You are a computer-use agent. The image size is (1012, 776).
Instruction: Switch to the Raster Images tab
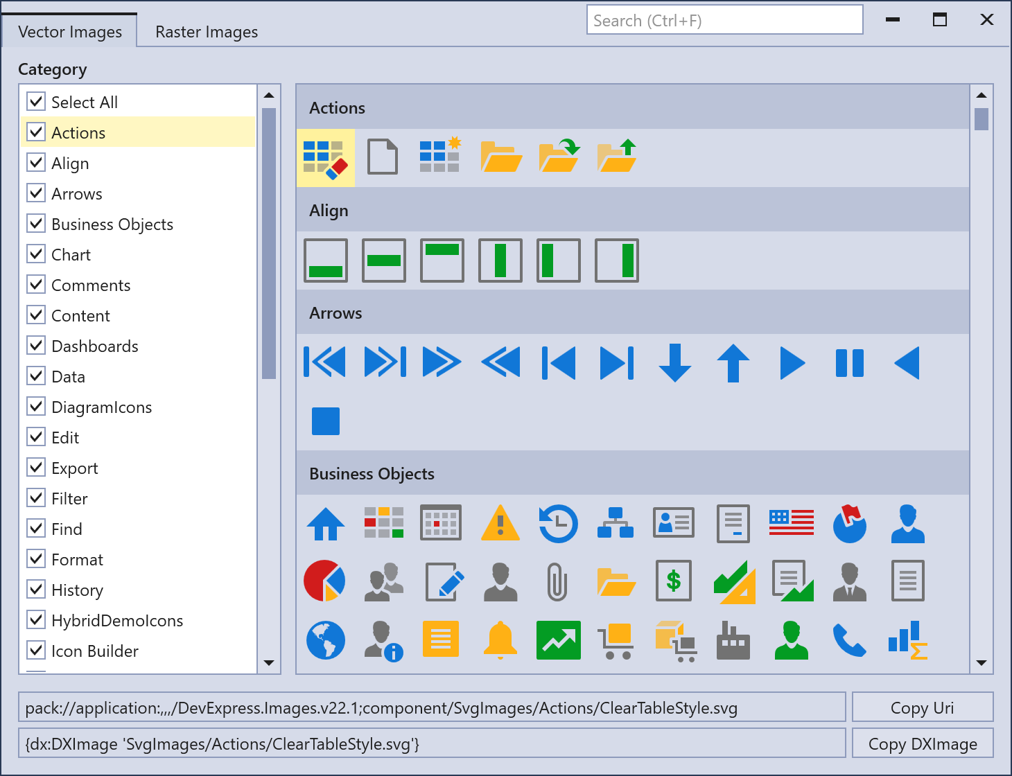pos(207,32)
